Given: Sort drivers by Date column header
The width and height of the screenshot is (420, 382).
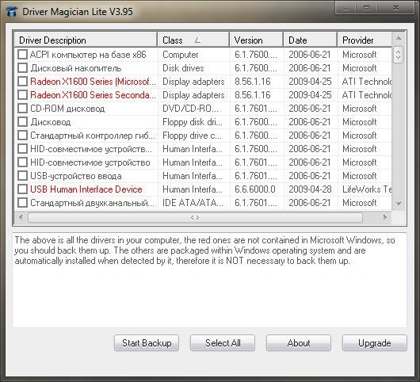Looking at the screenshot, I should tap(311, 40).
